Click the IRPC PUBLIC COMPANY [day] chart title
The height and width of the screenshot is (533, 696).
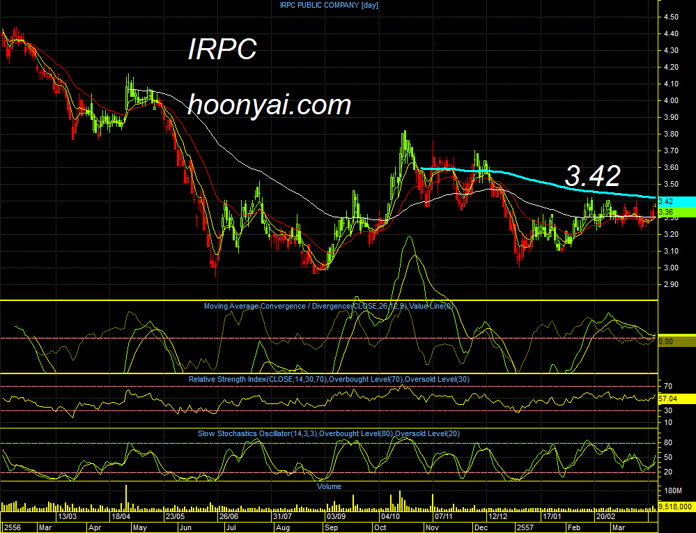pos(329,6)
